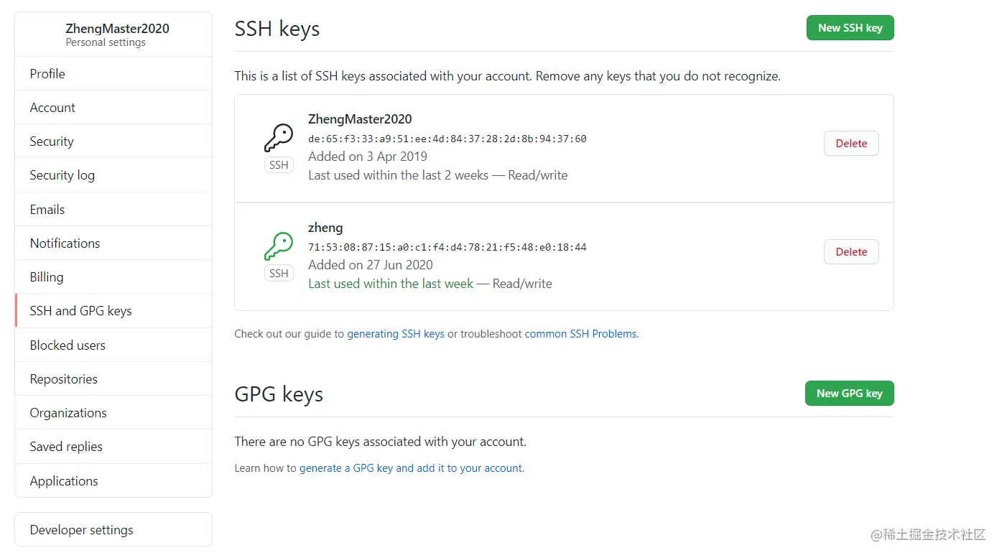Open the generating SSH keys guide
This screenshot has width=1002, height=558.
coord(396,334)
